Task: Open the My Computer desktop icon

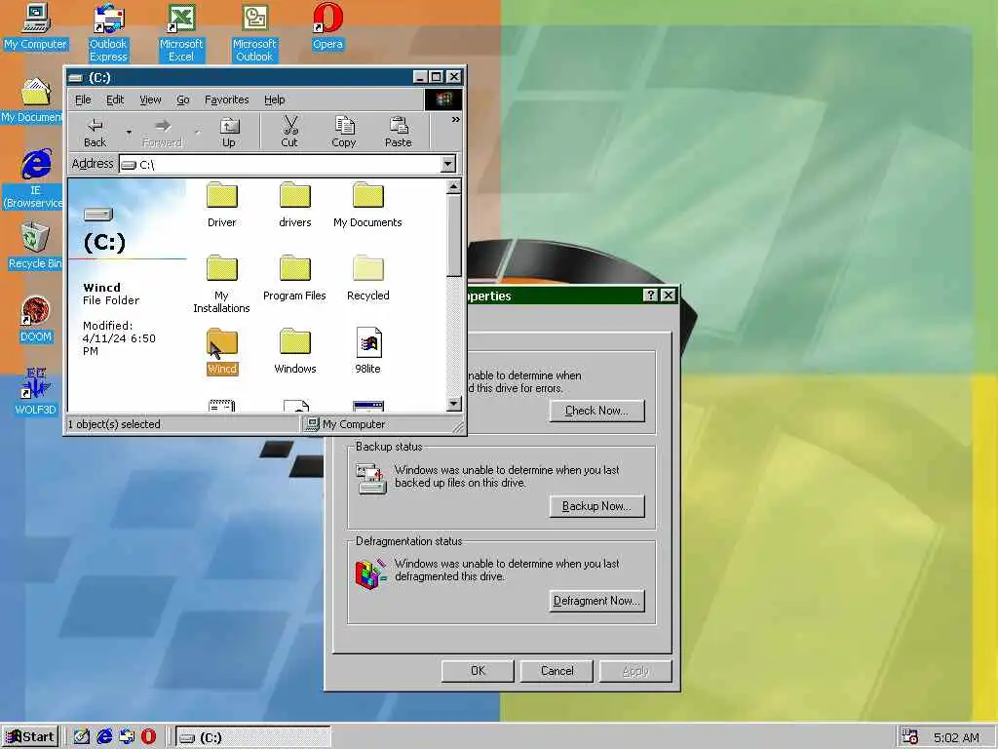Action: tap(35, 27)
